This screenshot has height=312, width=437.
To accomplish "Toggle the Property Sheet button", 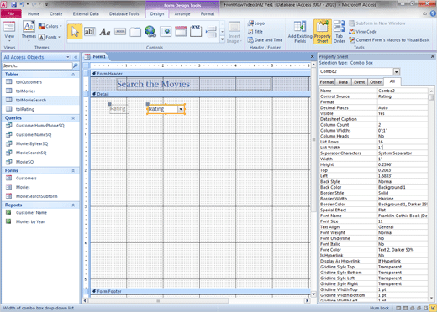I will pos(323,32).
